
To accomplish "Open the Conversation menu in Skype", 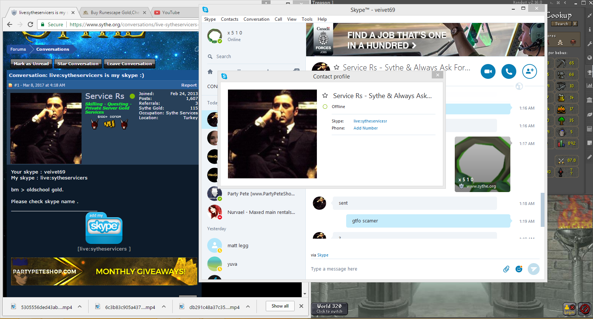I will (x=256, y=19).
